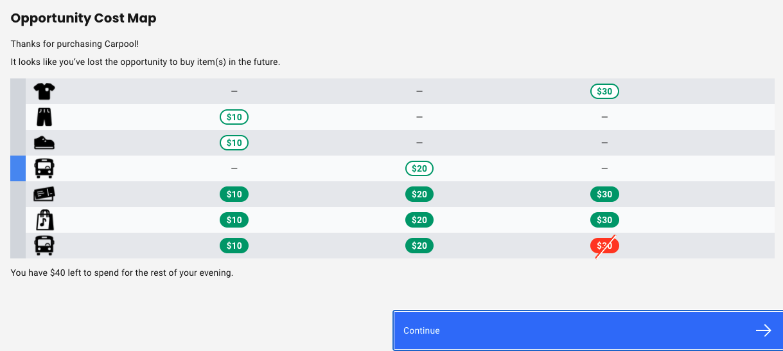Select the outlined $20 badge in bus row
Screen dimensions: 783x351
point(419,168)
